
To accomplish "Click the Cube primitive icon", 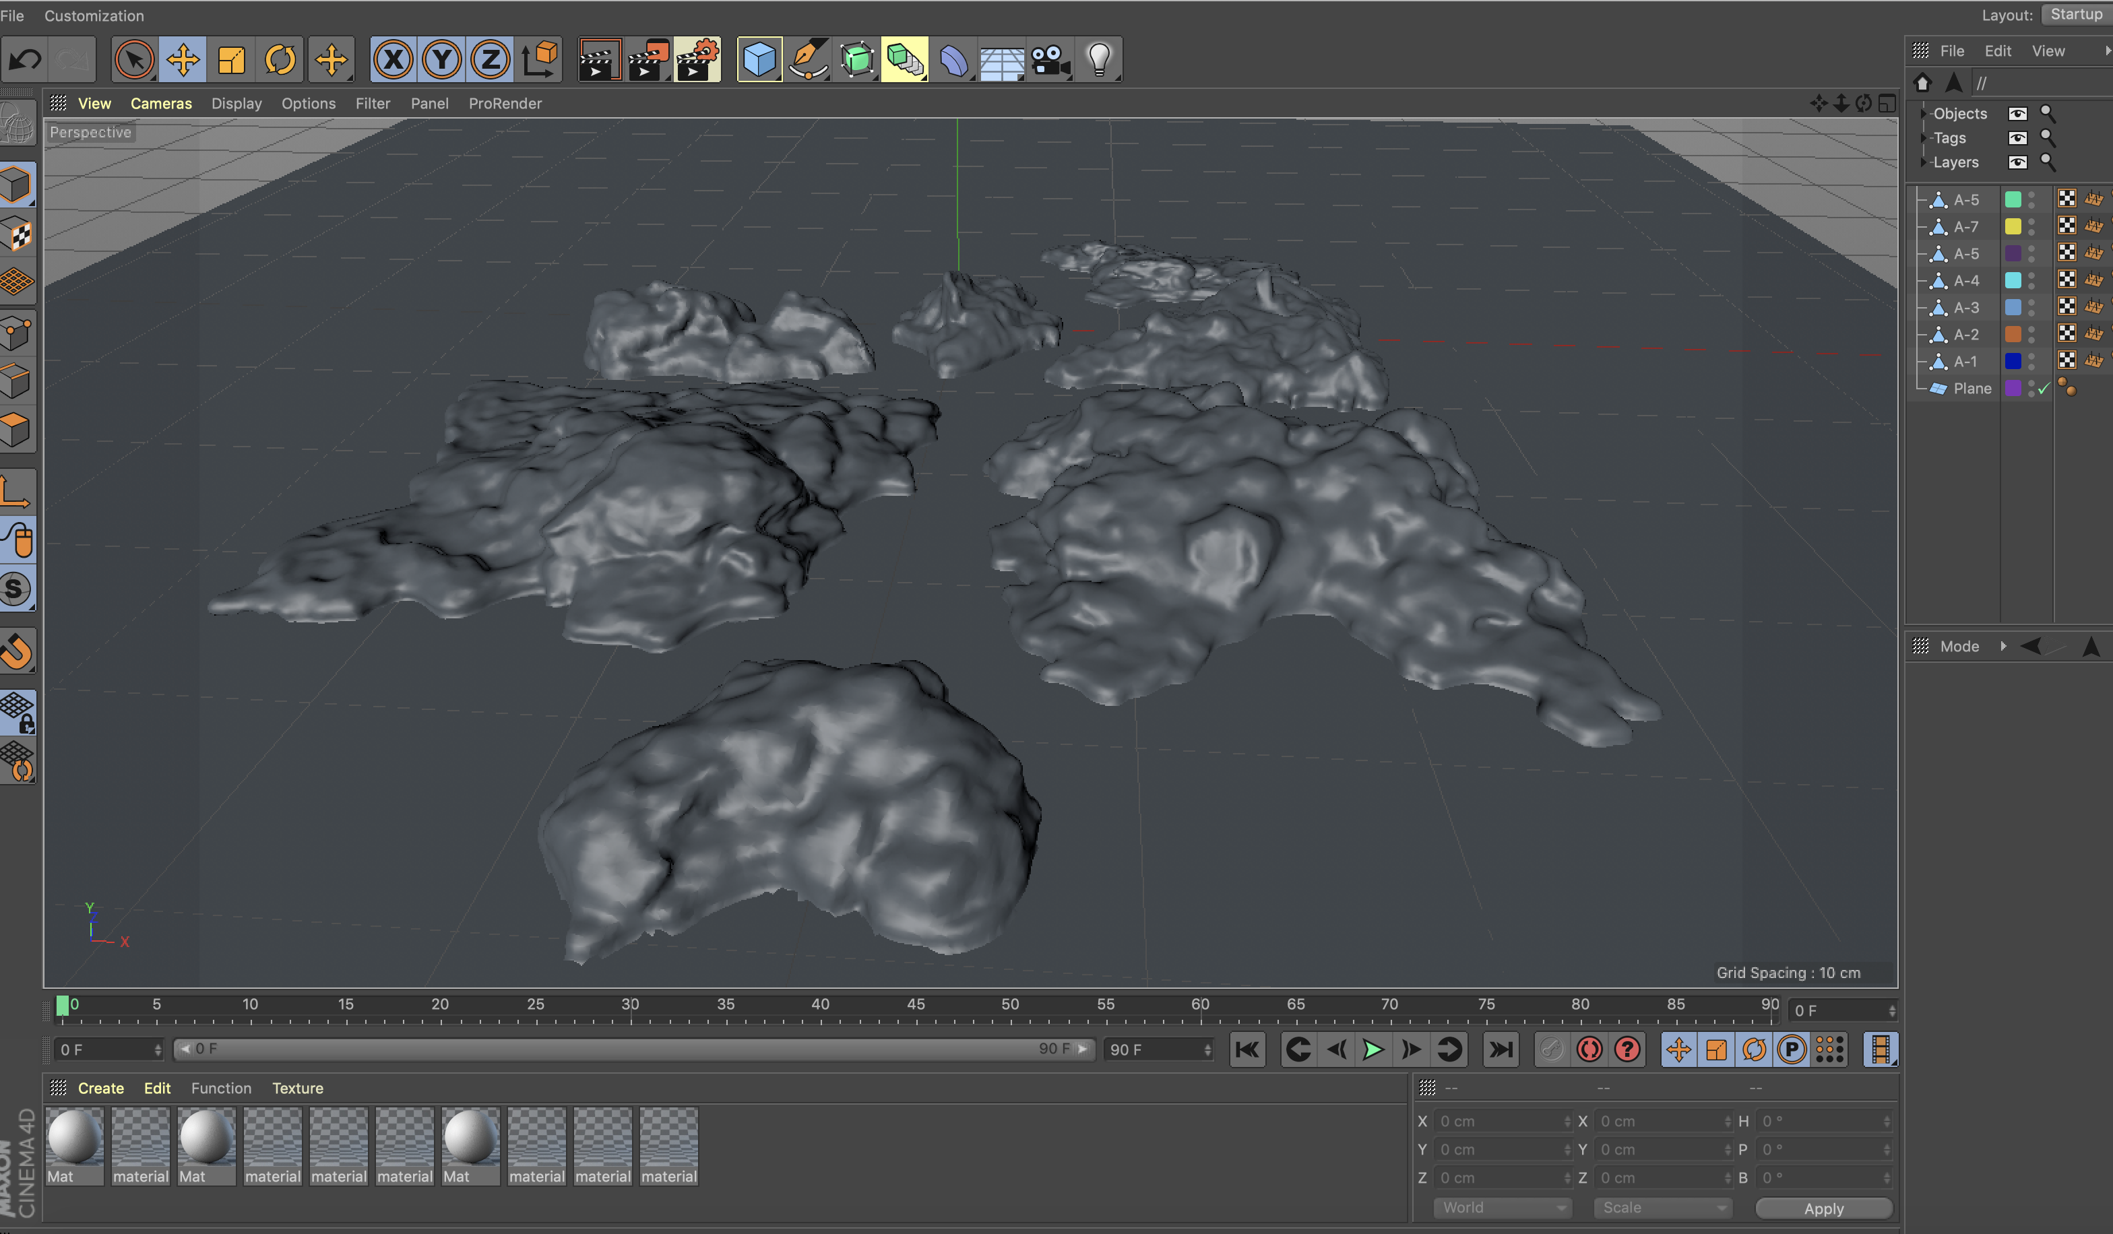I will (759, 59).
